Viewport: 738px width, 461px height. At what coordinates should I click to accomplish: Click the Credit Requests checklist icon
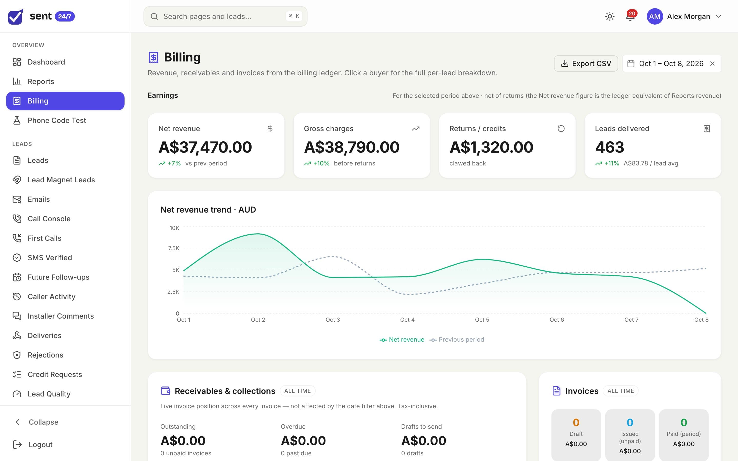tap(17, 374)
